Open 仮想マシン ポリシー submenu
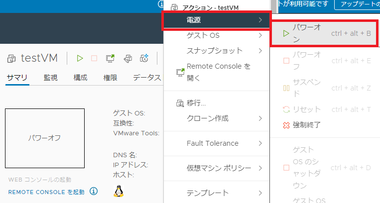 pyautogui.click(x=217, y=168)
